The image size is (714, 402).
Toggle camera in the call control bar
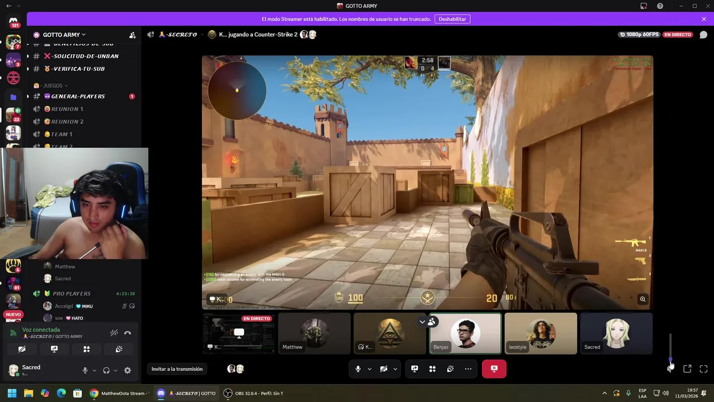[x=384, y=369]
